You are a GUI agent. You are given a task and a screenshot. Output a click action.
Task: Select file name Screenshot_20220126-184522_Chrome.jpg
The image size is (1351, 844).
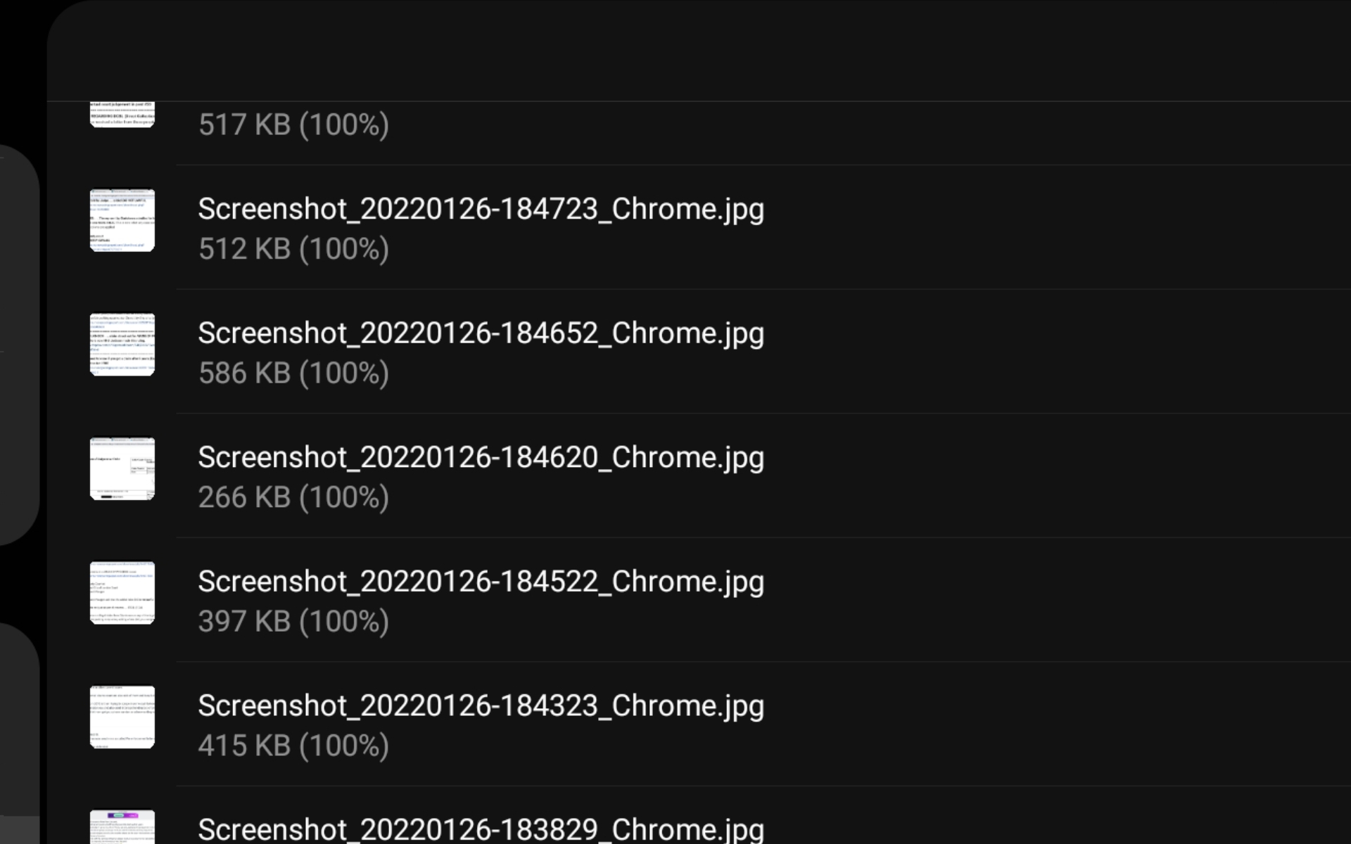click(481, 582)
